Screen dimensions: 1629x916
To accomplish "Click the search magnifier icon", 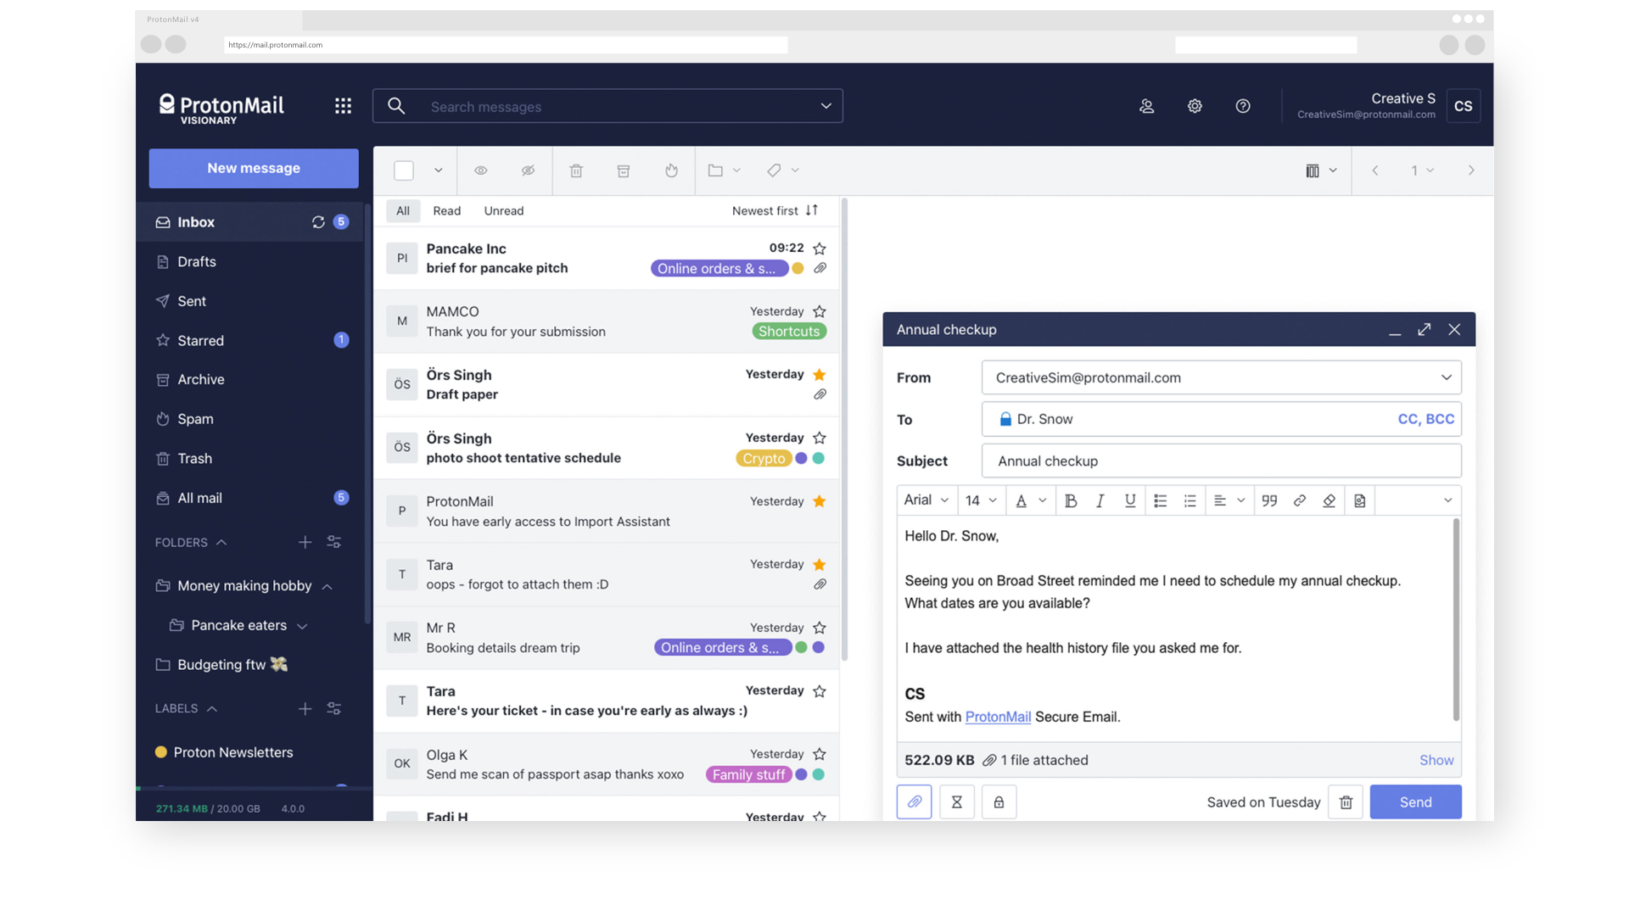I will pyautogui.click(x=396, y=106).
